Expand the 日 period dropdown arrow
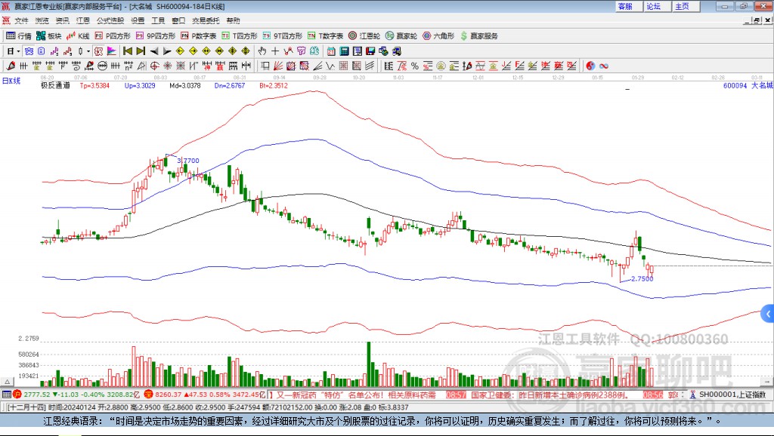Image resolution: width=774 pixels, height=436 pixels. coord(18,51)
